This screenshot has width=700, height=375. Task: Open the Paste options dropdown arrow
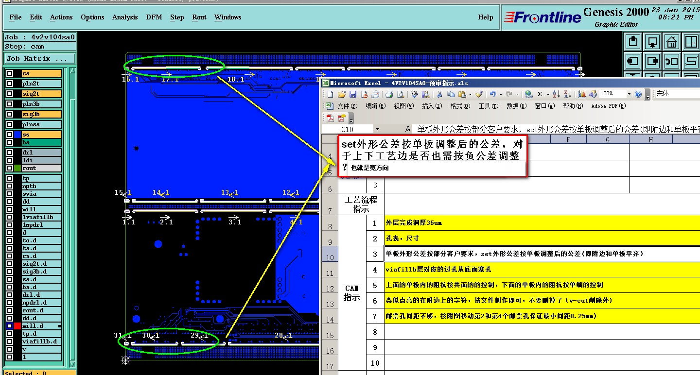coord(470,94)
